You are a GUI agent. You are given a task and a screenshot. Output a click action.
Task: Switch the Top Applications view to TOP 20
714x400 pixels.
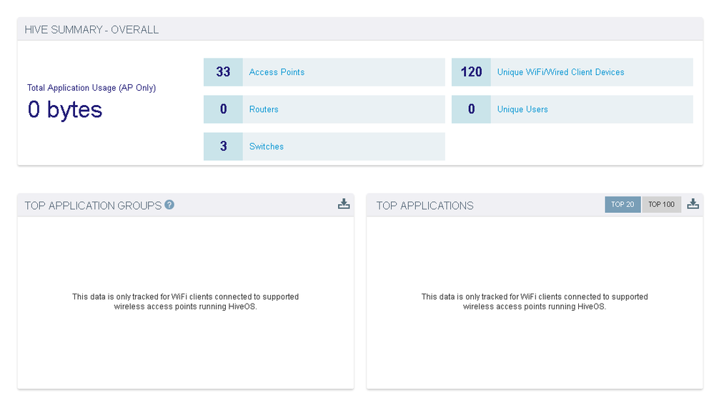point(623,204)
